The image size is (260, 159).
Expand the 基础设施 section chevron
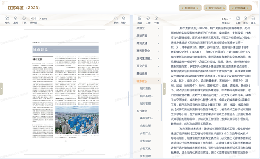[x=159, y=74]
